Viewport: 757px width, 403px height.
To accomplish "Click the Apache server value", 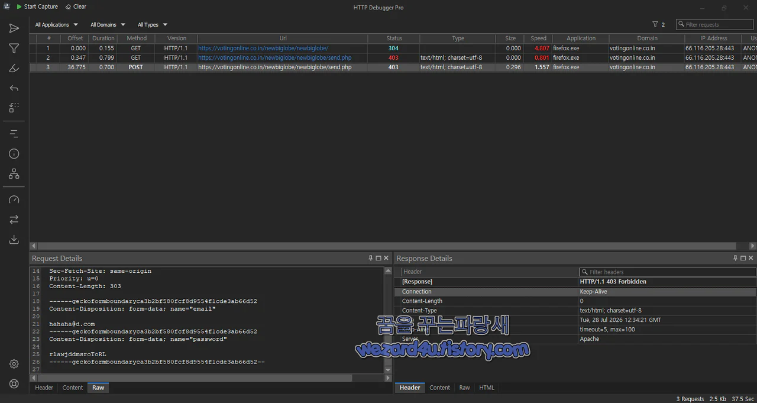I will point(590,339).
